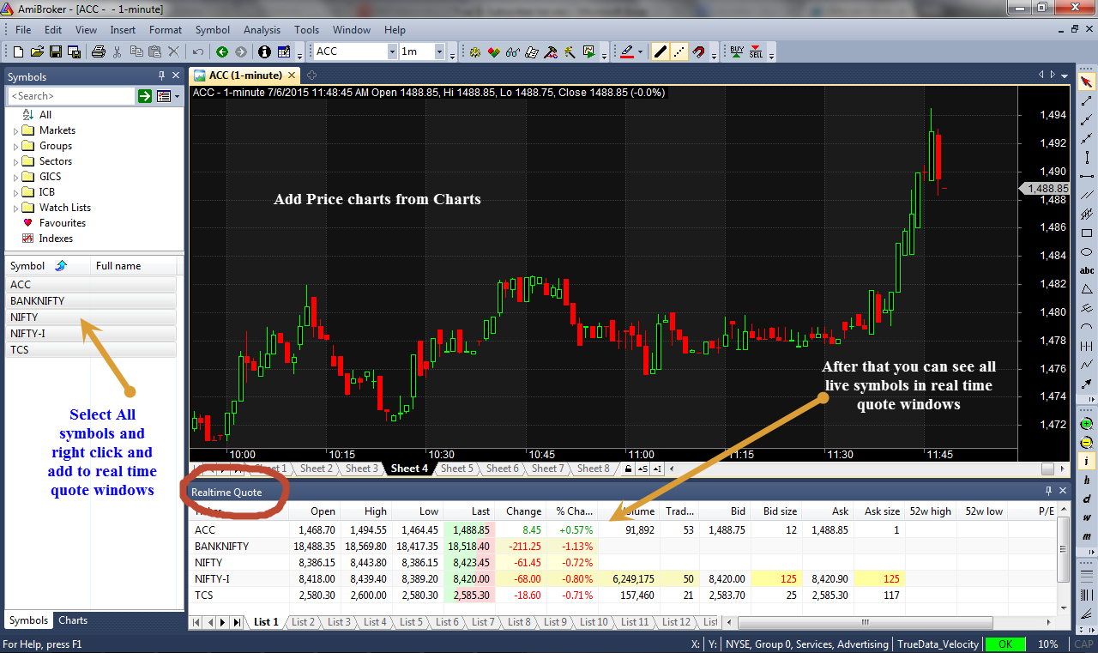Switch to the Sheet 5 tab
1098x653 pixels.
(457, 469)
